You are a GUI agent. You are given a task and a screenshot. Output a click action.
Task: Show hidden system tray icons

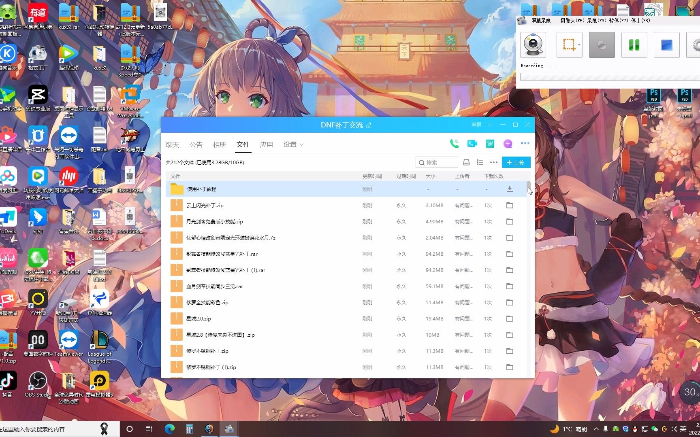pos(596,429)
